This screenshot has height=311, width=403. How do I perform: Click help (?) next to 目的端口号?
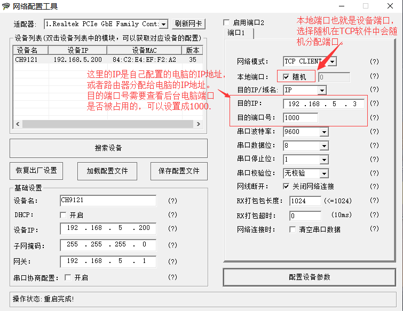[374, 117]
